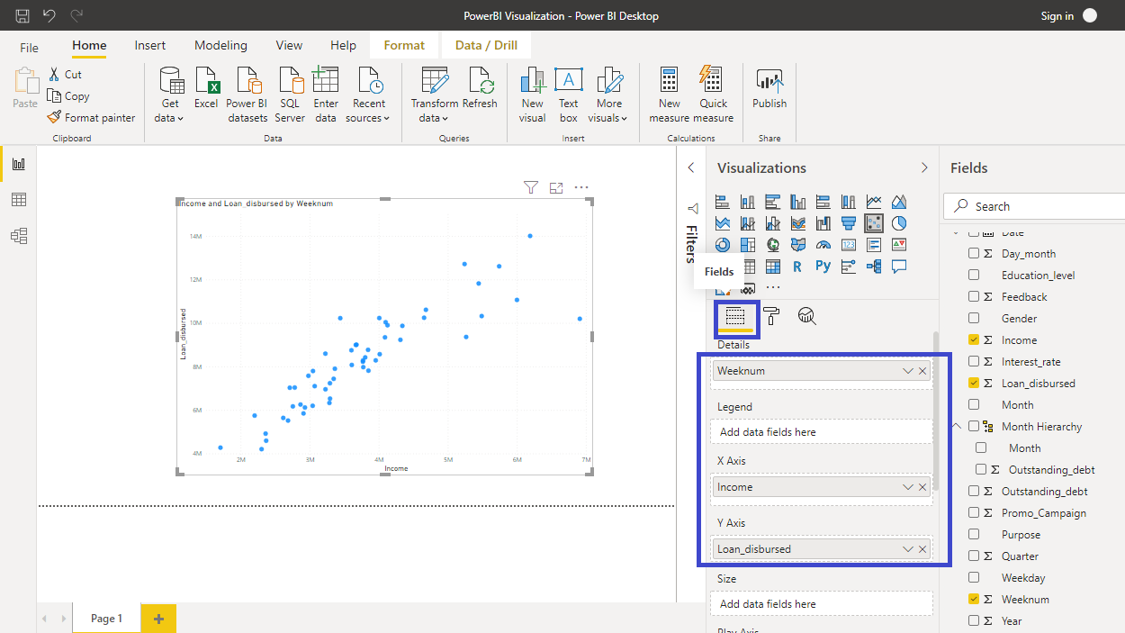Click Sign in at top right
The width and height of the screenshot is (1125, 633).
pyautogui.click(x=1057, y=16)
